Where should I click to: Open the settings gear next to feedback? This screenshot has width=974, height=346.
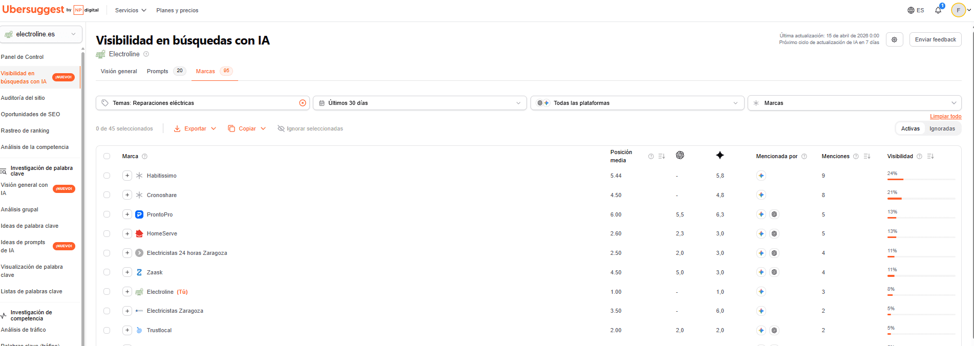(x=894, y=39)
